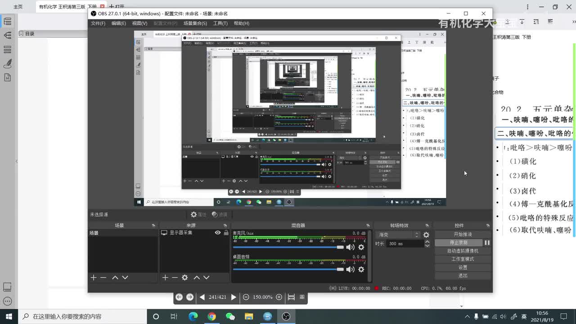This screenshot has width=576, height=324.
Task: Open the 文件(F) menu in OBS
Action: pyautogui.click(x=98, y=23)
